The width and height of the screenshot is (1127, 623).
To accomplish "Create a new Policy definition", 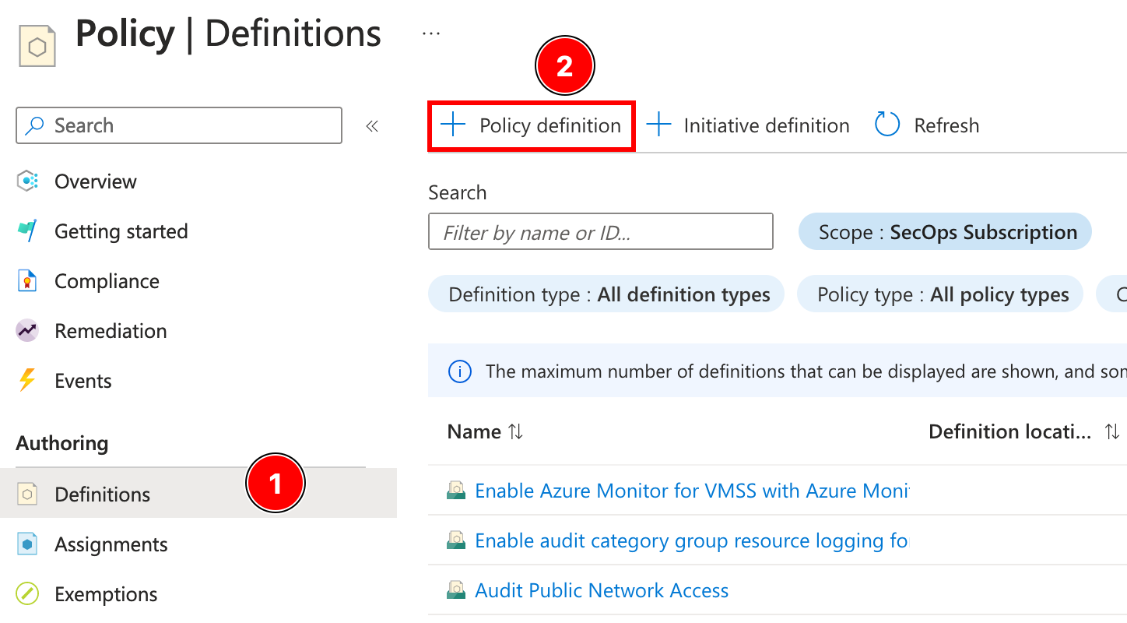I will (x=531, y=125).
